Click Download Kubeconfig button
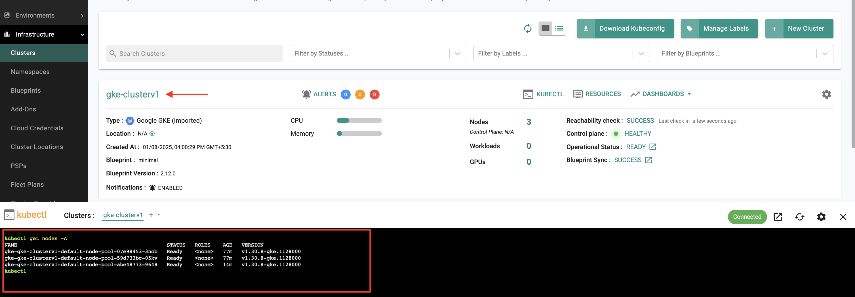The width and height of the screenshot is (855, 297). tap(625, 29)
